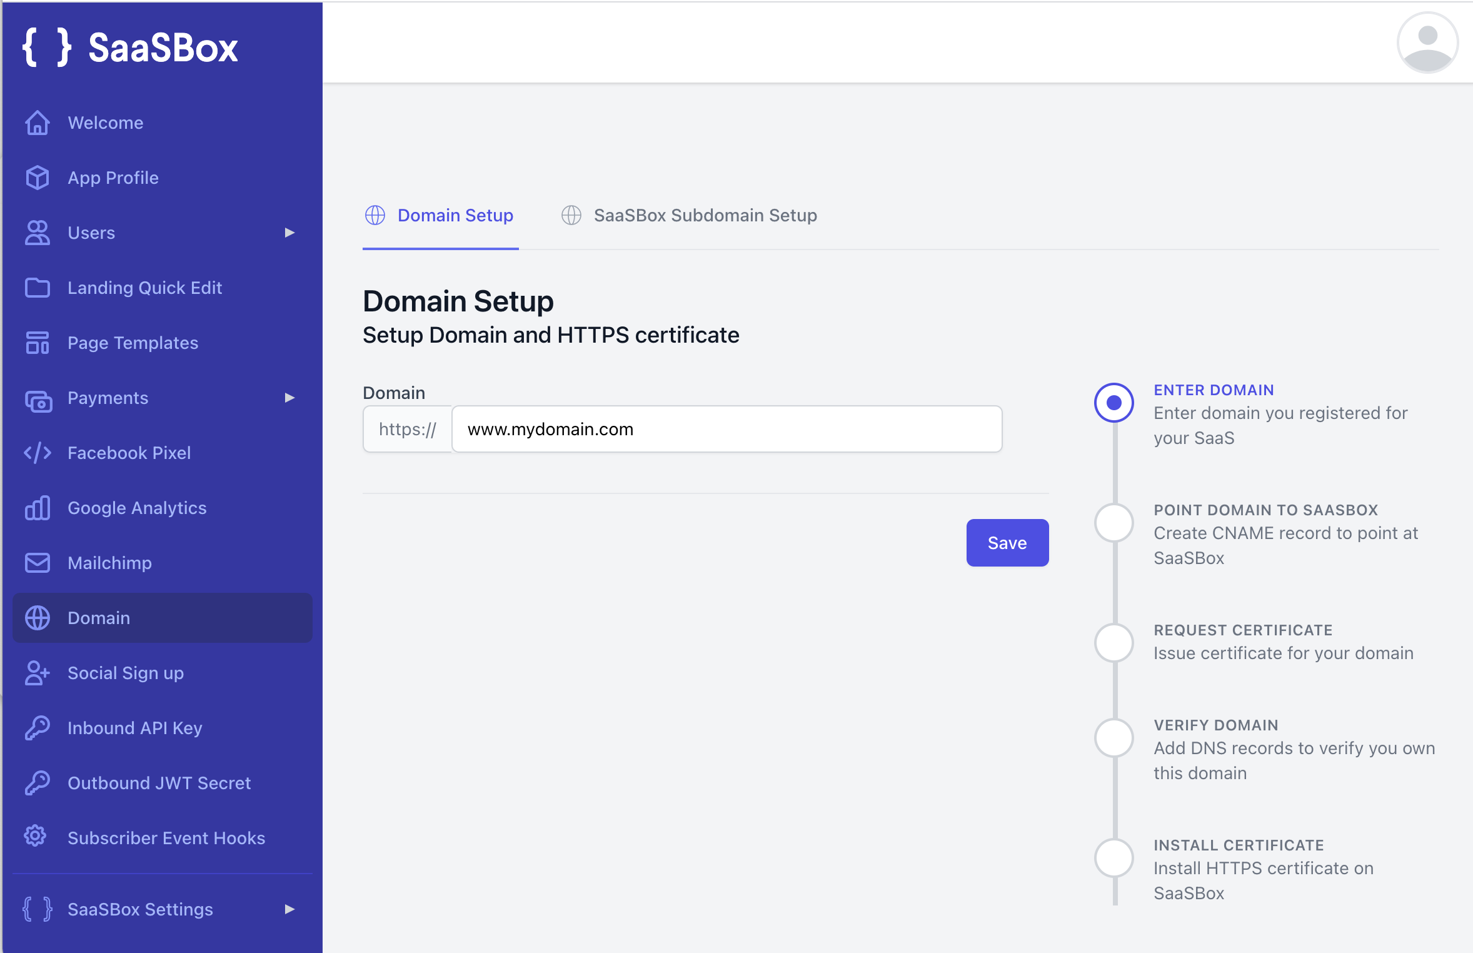Select the Enter Domain step circle
Screen dimensions: 1473x953
point(1114,403)
